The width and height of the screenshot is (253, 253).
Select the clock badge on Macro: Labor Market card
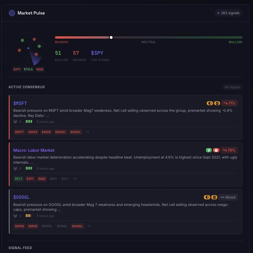[216, 150]
